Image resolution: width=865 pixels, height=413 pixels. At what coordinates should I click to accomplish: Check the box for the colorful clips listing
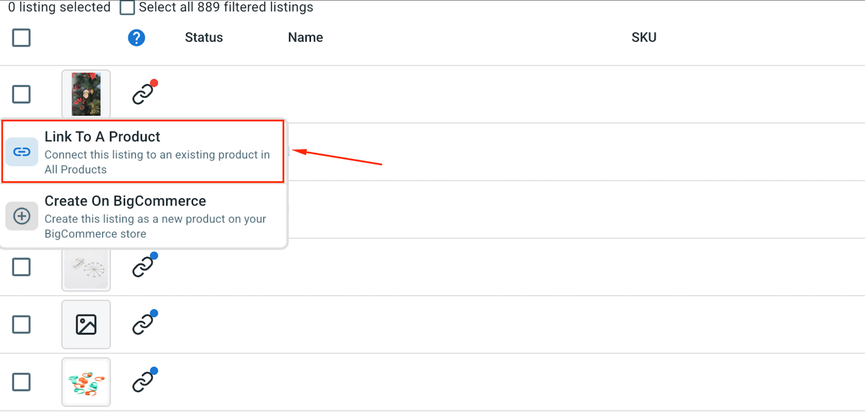(22, 382)
